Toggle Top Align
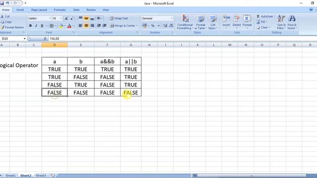 (80, 18)
